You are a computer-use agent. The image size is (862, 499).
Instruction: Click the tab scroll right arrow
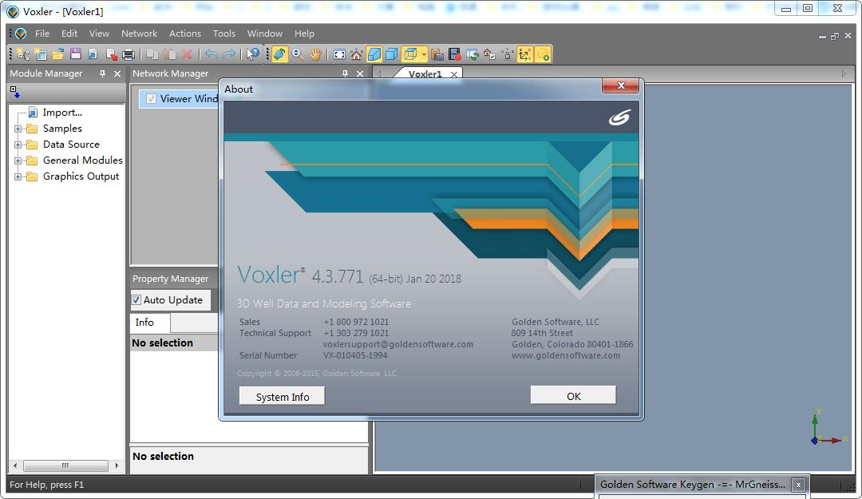tap(844, 73)
